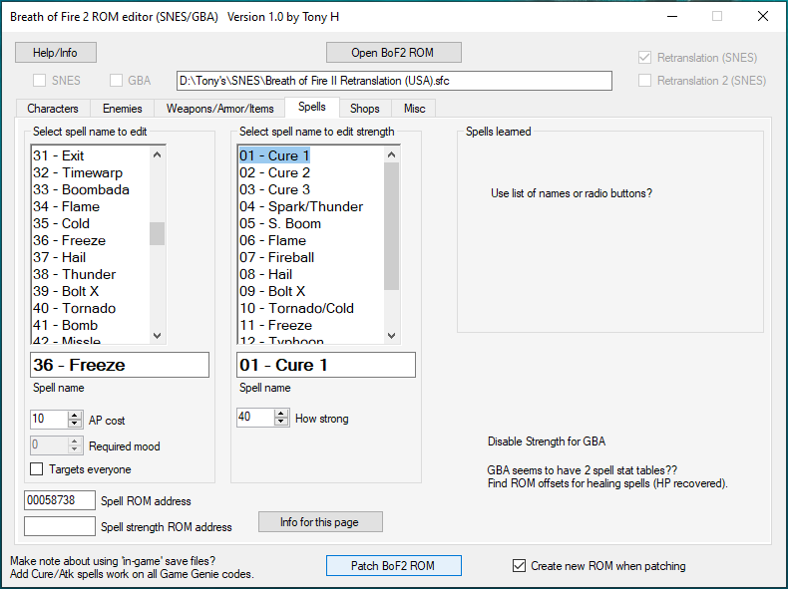The height and width of the screenshot is (589, 788).
Task: Click the Patch BoF2 ROM button
Action: point(393,566)
